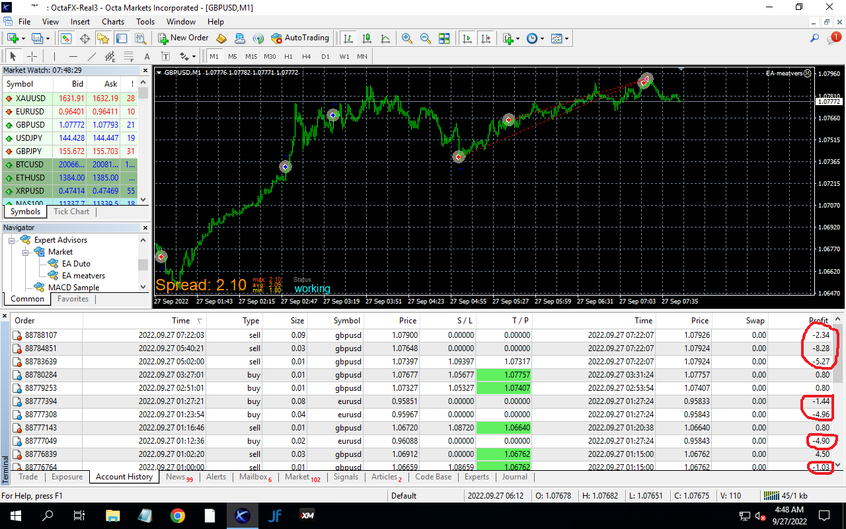The height and width of the screenshot is (529, 846).
Task: Select the Fibonacci retracement tool
Action: 129,56
